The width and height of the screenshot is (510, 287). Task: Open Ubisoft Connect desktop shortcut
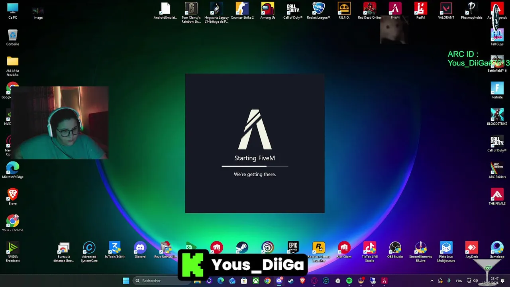268,248
